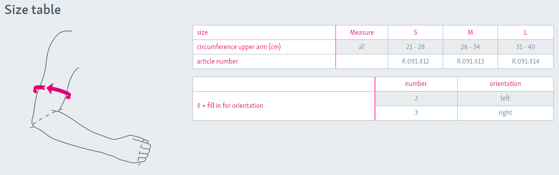This screenshot has width=559, height=175.
Task: Click the 21 - 28 circumference value
Action: pos(416,47)
